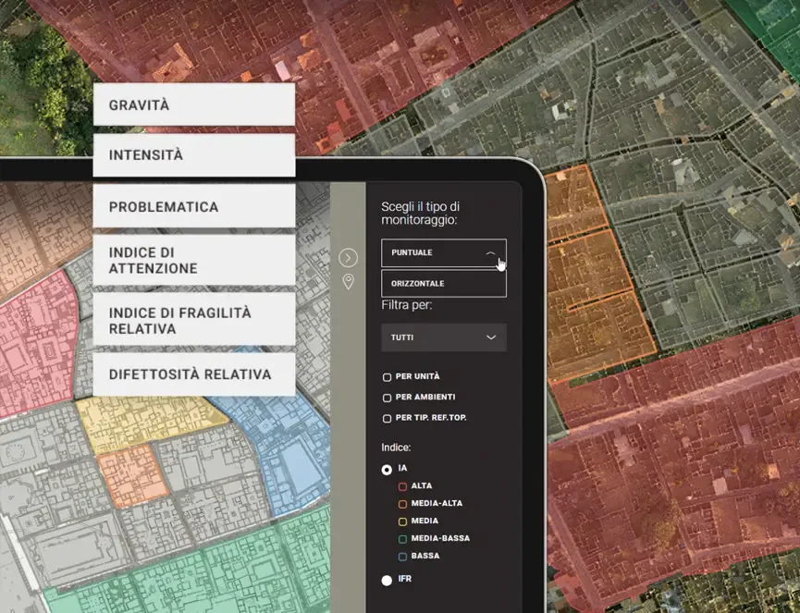Image resolution: width=800 pixels, height=613 pixels.
Task: Select the INTENSITÀ item
Action: pos(194,155)
